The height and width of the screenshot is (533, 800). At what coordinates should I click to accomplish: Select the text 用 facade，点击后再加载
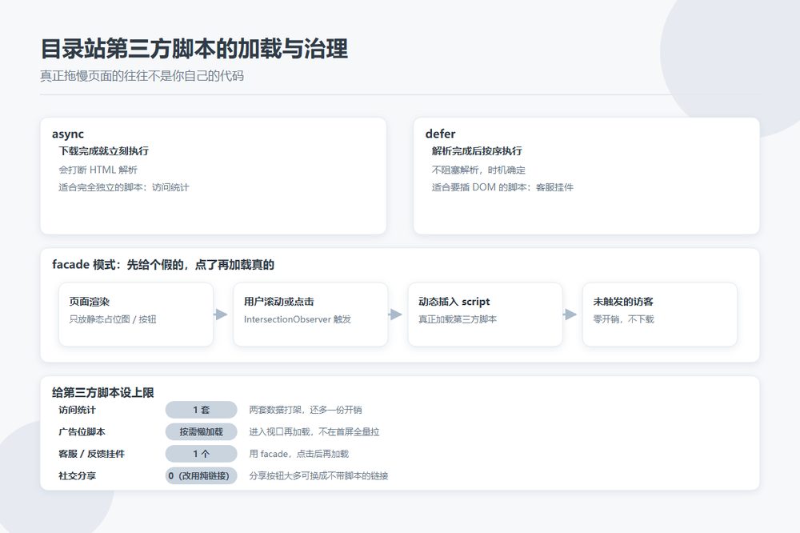point(299,454)
